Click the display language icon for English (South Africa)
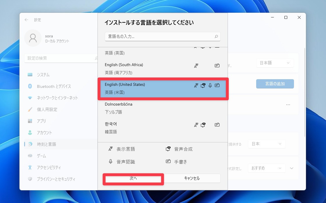 click(196, 66)
